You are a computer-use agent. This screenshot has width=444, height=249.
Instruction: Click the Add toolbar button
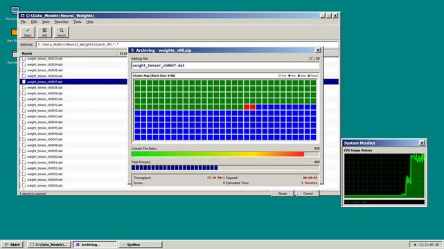[x=44, y=33]
